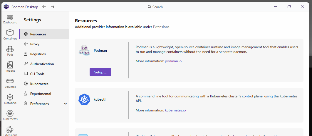The image size is (312, 136).
Task: Open CLI Tools settings page
Action: [37, 74]
